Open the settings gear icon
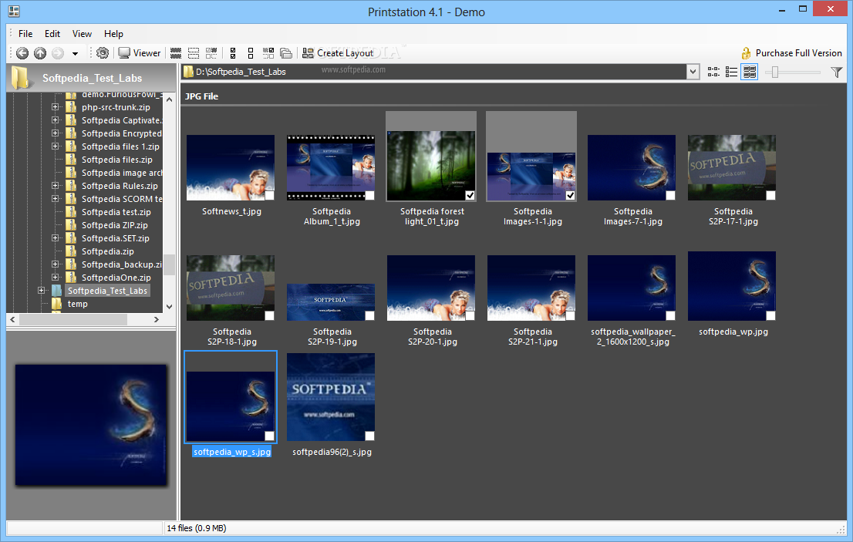The height and width of the screenshot is (542, 853). pos(103,52)
